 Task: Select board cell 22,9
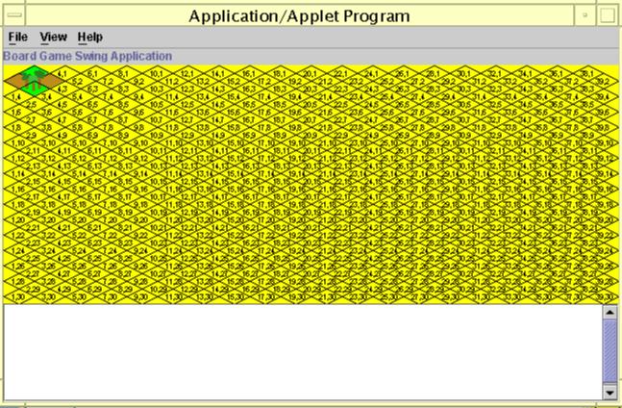click(341, 135)
